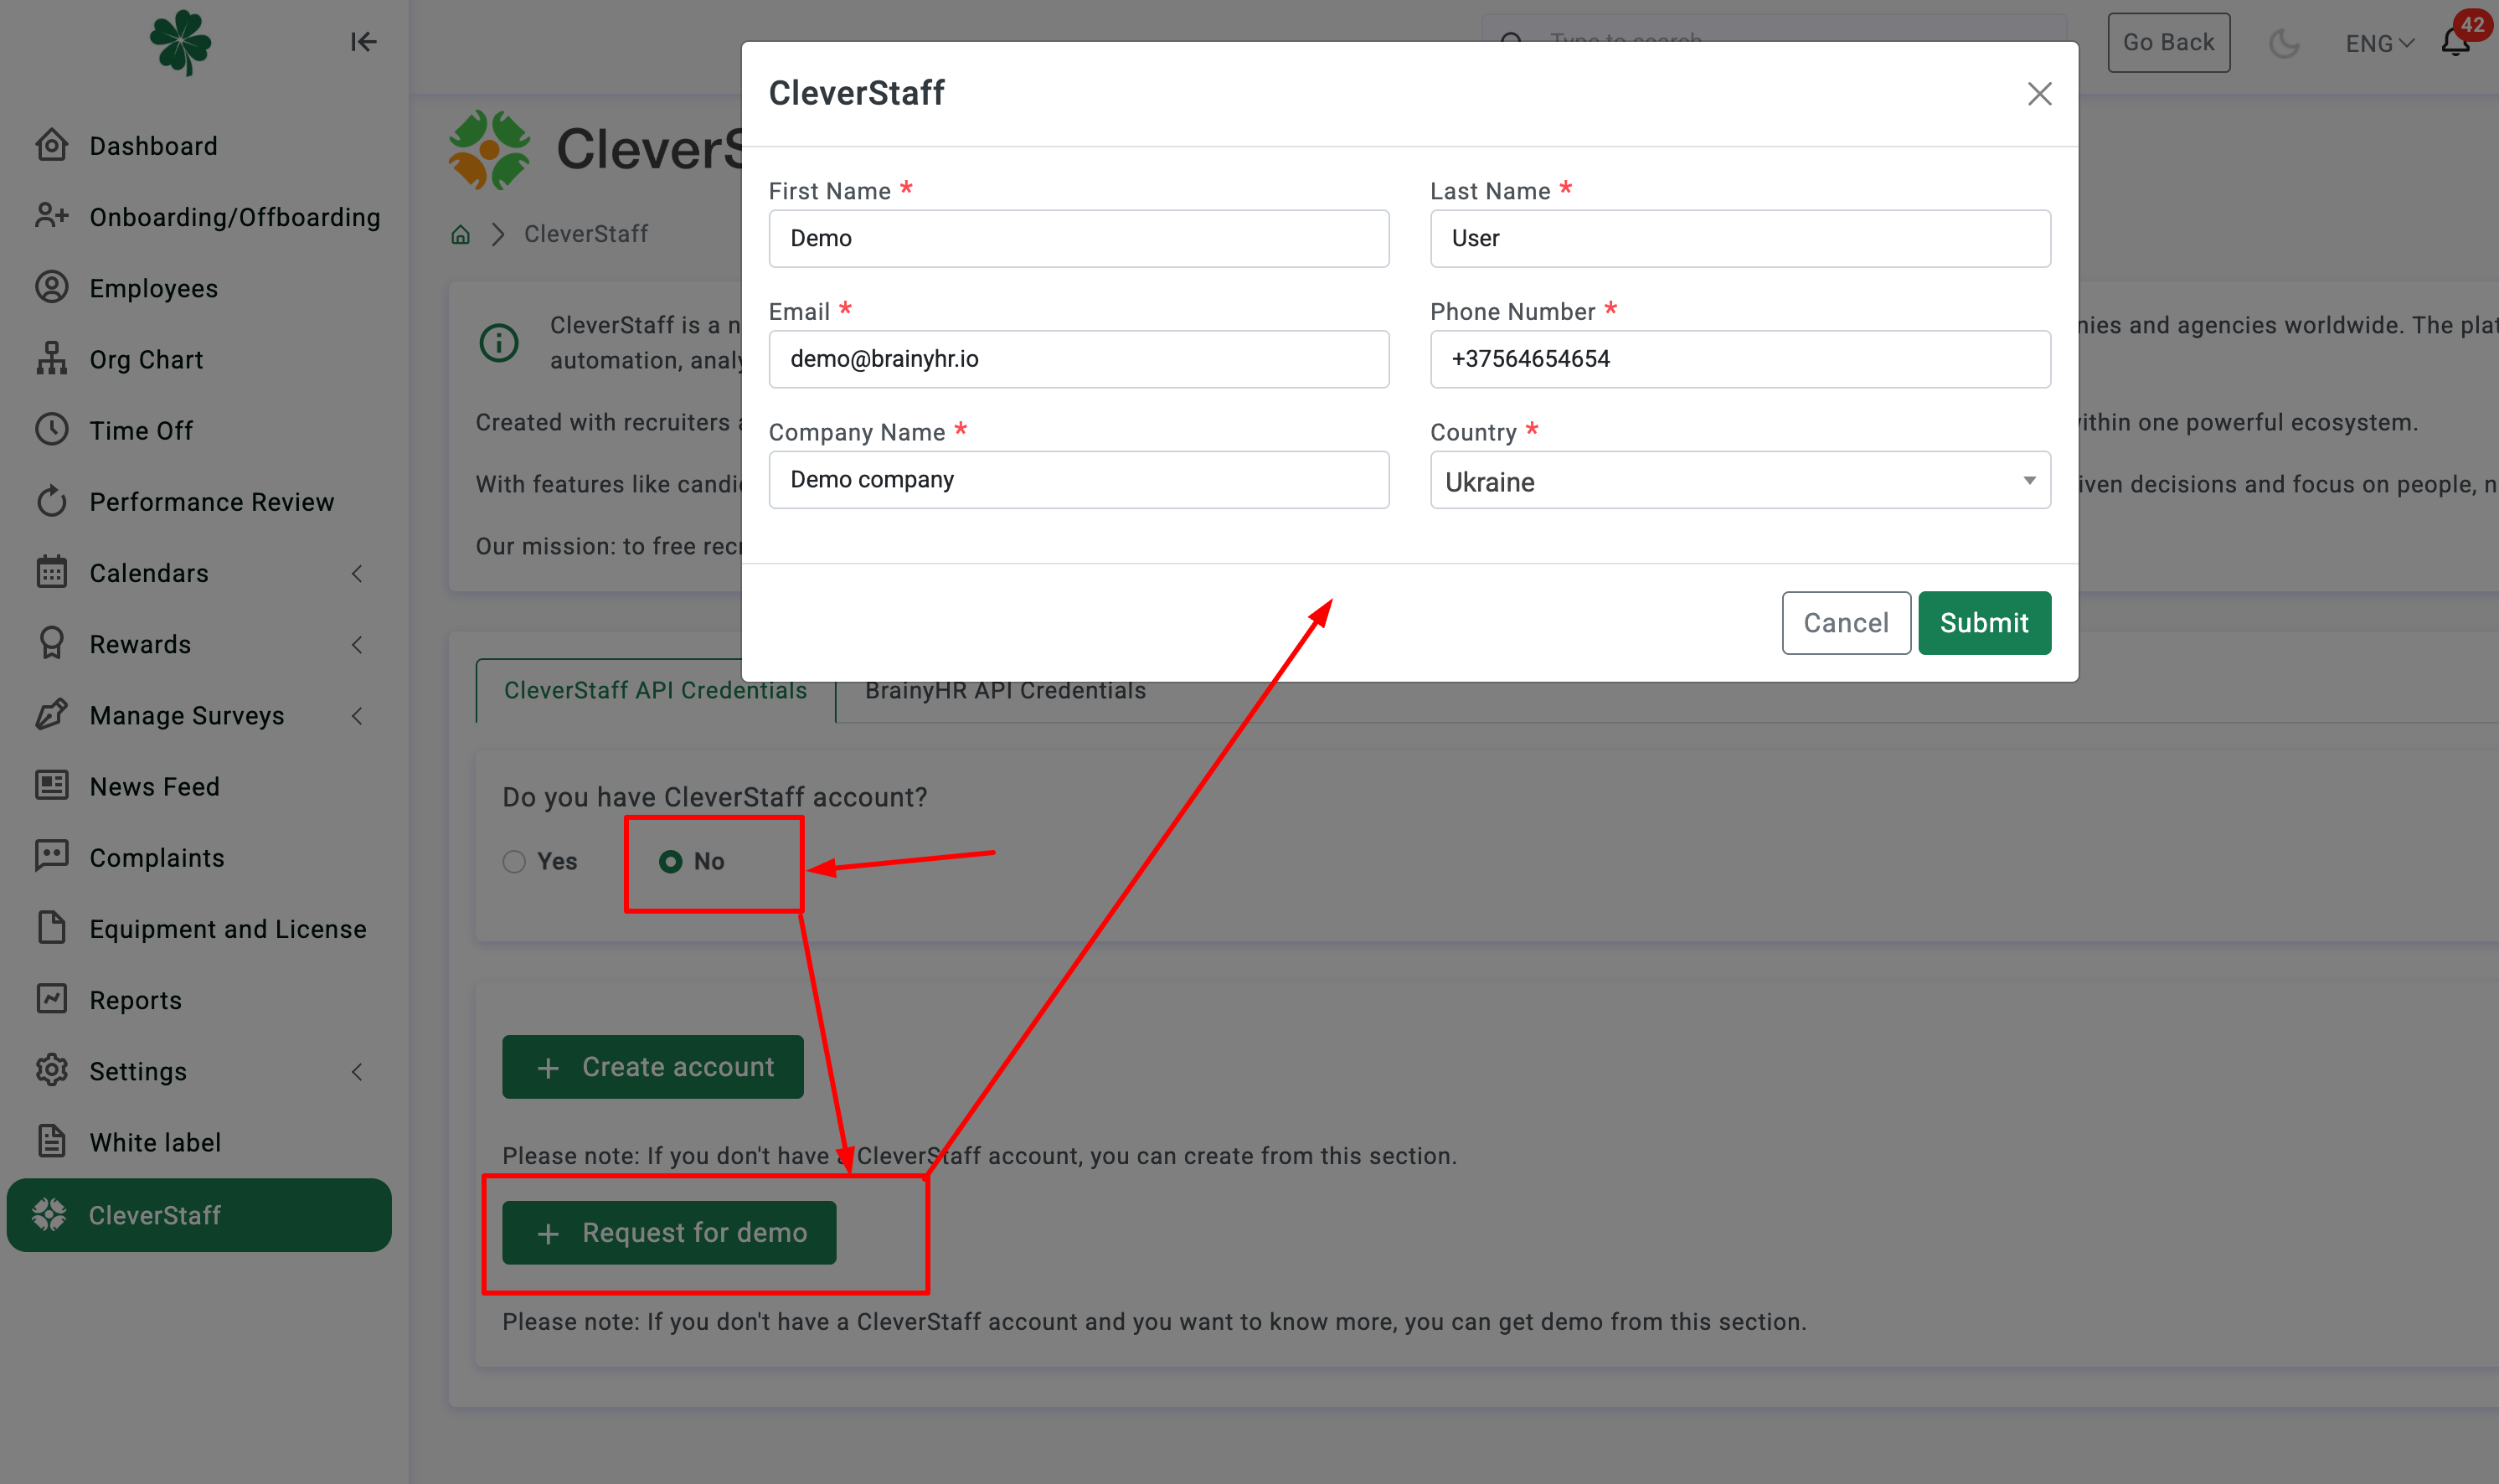Expand the Calendars submenu chevron

coord(357,573)
